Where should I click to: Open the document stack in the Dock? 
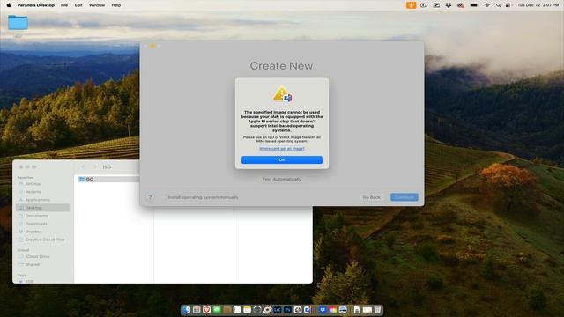click(357, 310)
